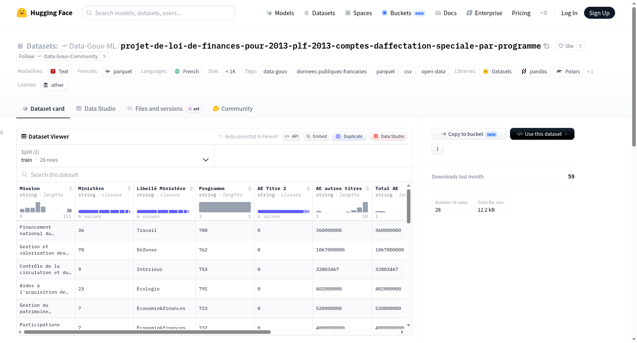Sort by the Mission column
The height and width of the screenshot is (343, 637).
[70, 188]
